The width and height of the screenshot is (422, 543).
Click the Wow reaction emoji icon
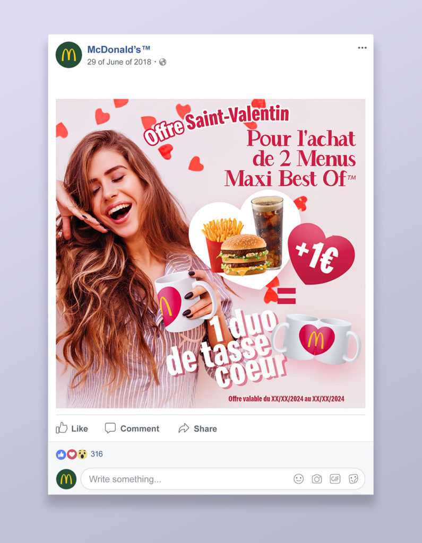click(82, 454)
